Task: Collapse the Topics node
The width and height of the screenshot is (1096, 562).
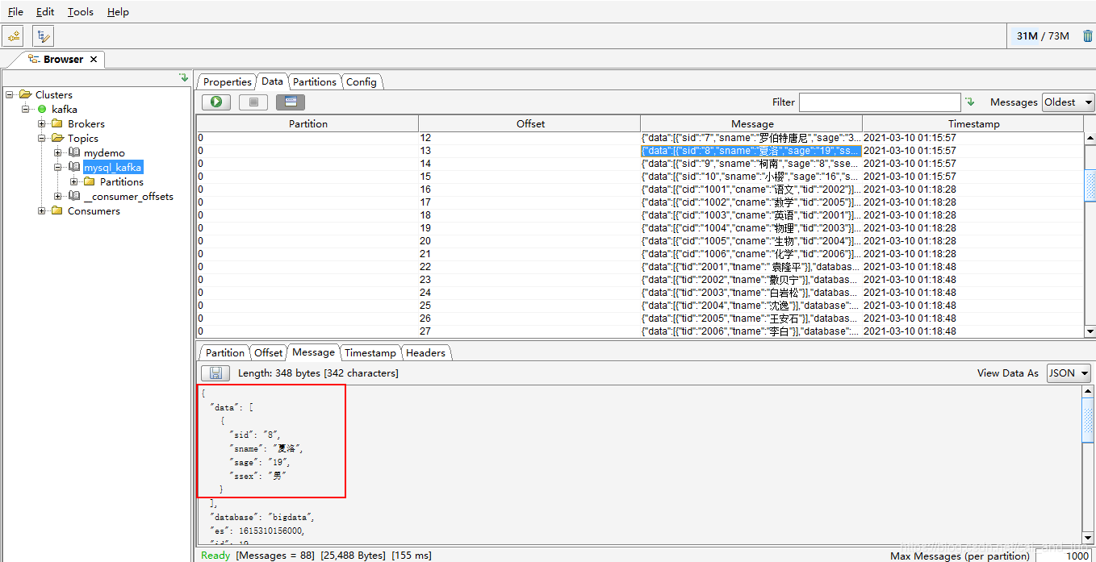Action: point(42,139)
